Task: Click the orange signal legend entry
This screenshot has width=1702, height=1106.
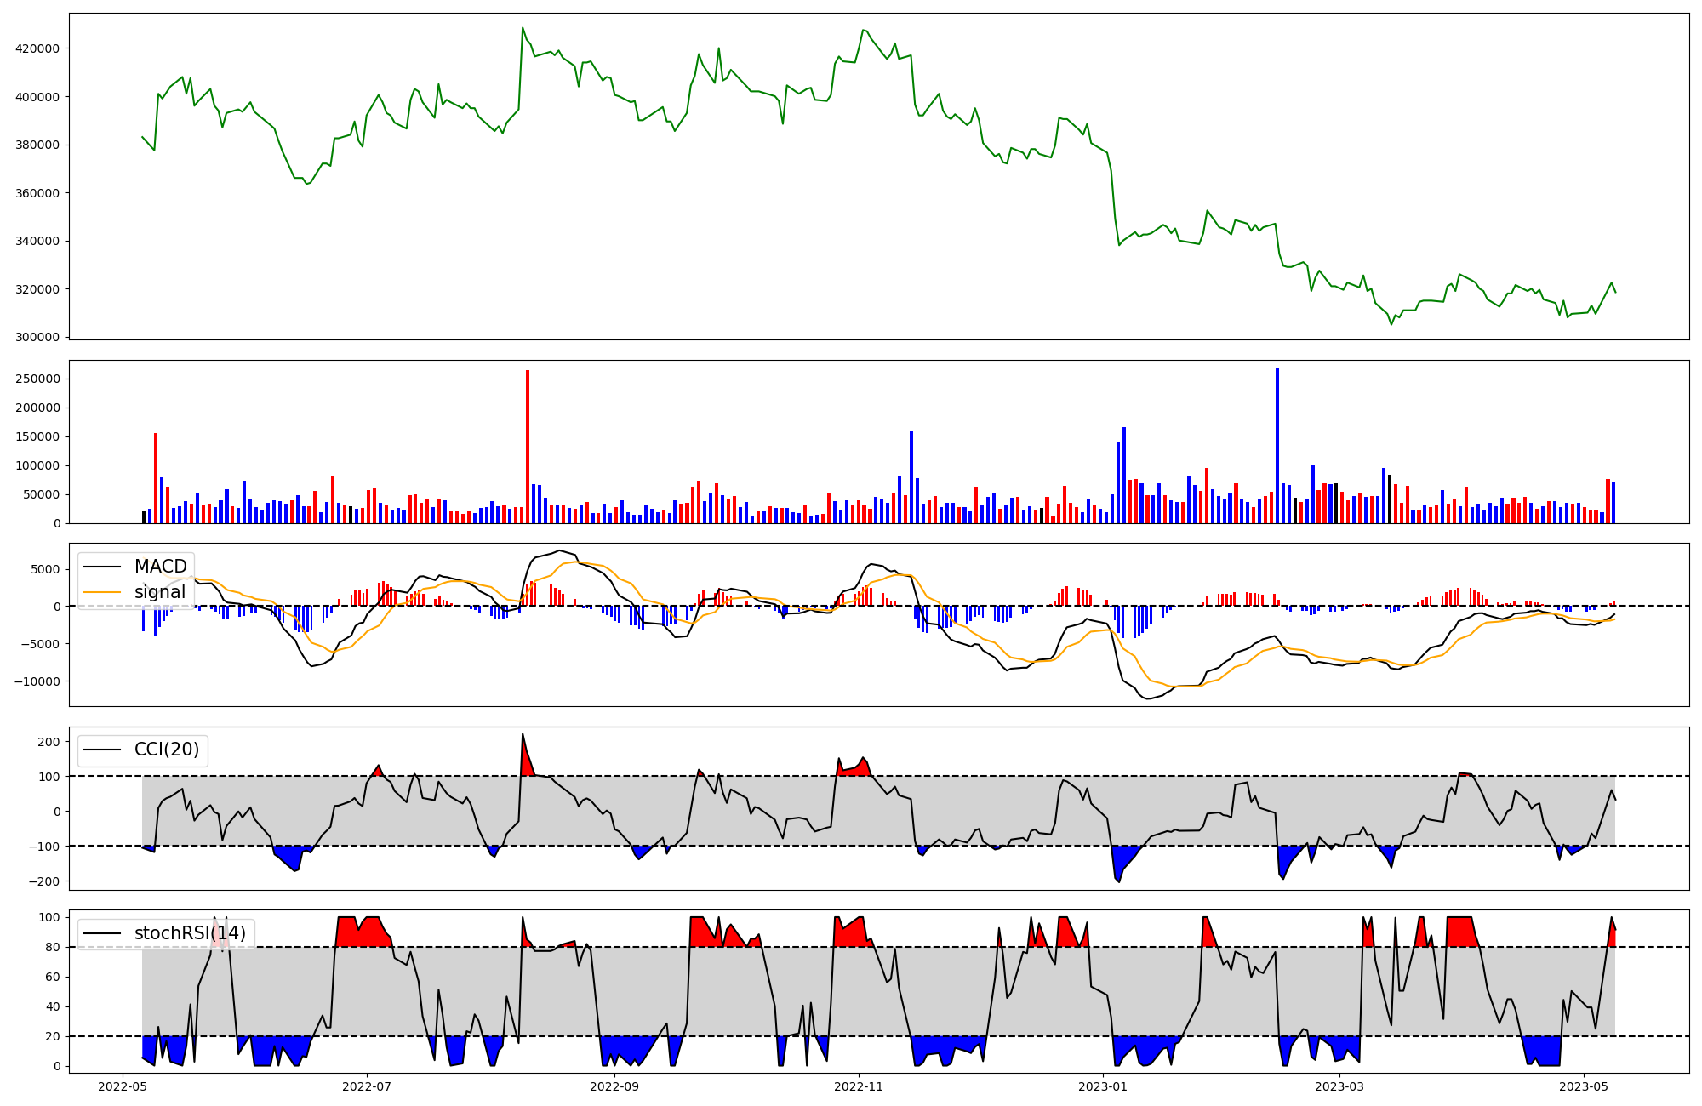Action: (x=159, y=592)
